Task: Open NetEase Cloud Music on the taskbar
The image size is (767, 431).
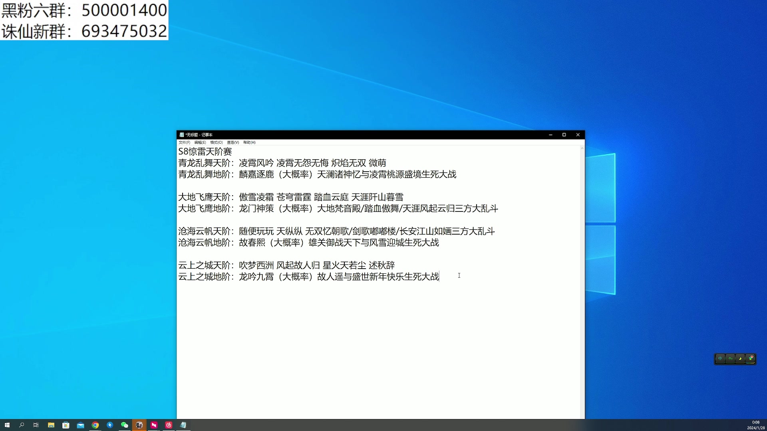Action: pyautogui.click(x=169, y=425)
